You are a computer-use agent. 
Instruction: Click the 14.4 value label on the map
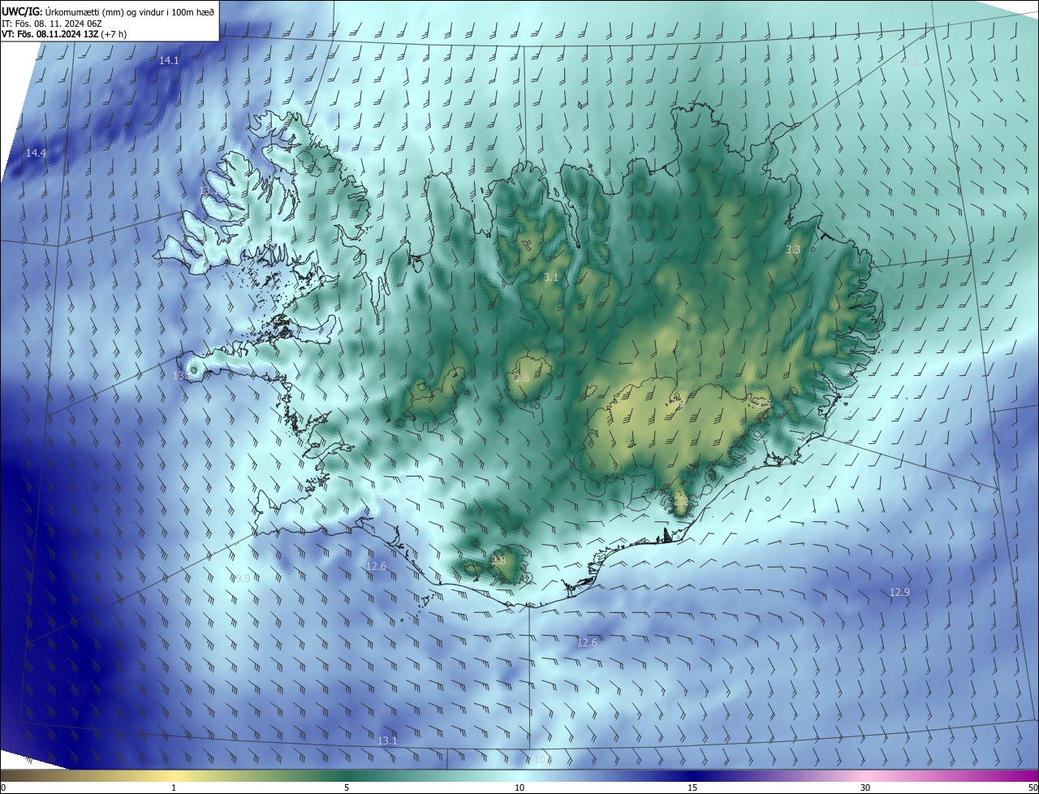36,153
